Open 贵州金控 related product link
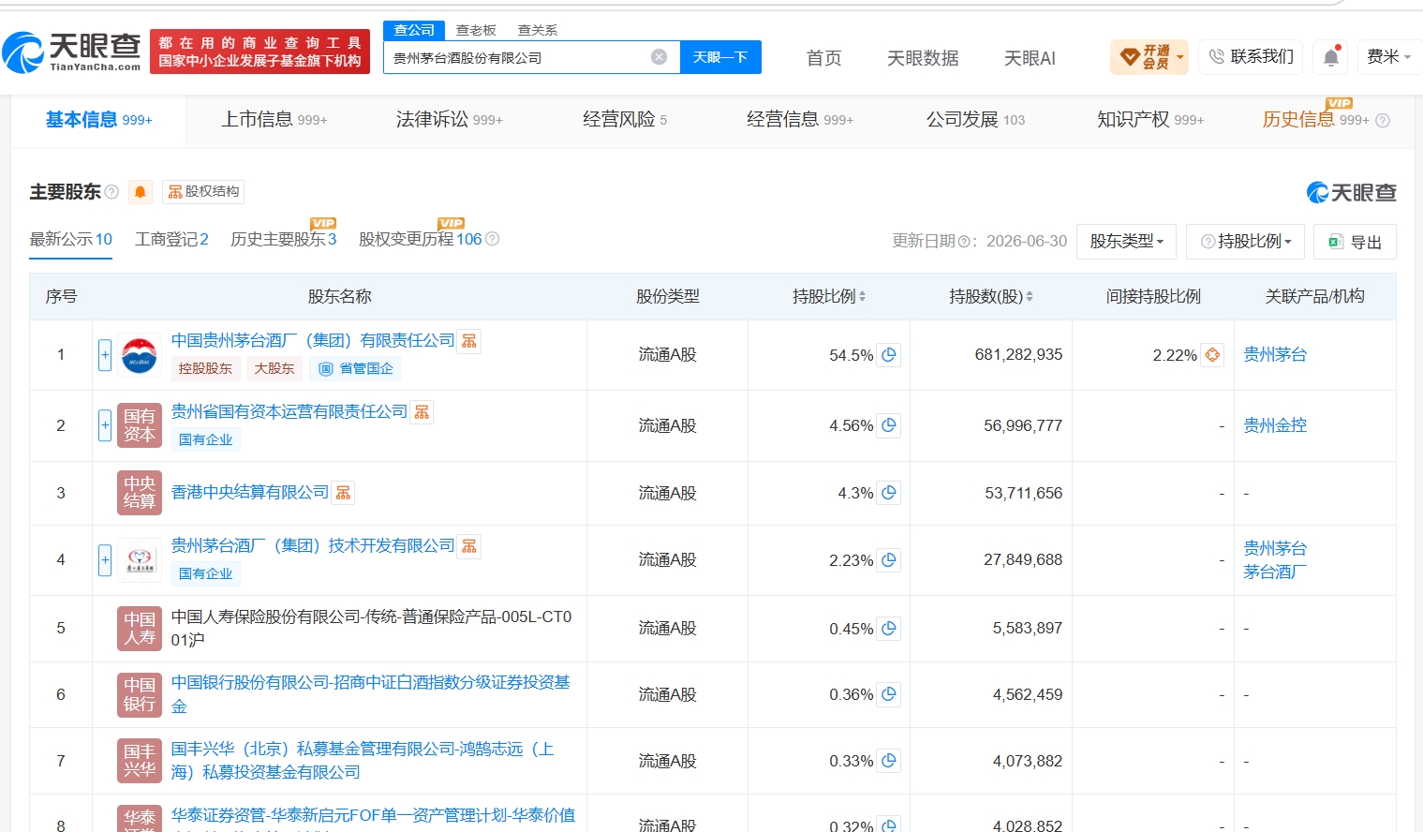Image resolution: width=1423 pixels, height=832 pixels. pos(1275,425)
